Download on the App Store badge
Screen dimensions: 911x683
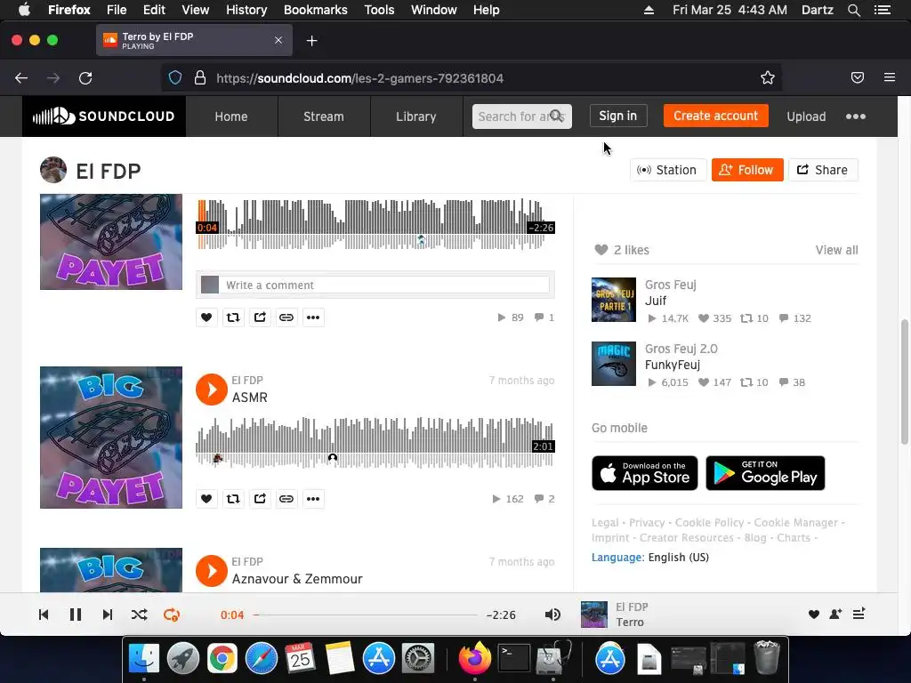pyautogui.click(x=645, y=473)
